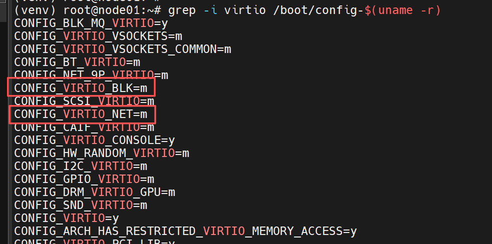Click the CONFIG_DRM_VIRTIO_GPU=m line
The width and height of the screenshot is (492, 244).
pyautogui.click(x=94, y=192)
